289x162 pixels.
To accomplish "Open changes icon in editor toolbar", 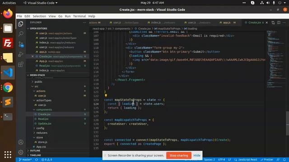I will click(x=273, y=22).
